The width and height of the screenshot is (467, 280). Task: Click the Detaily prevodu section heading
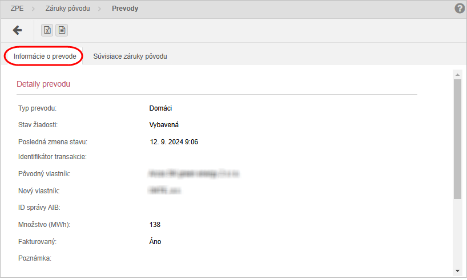43,84
